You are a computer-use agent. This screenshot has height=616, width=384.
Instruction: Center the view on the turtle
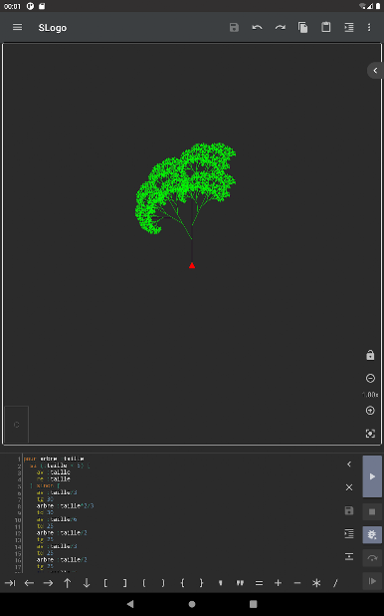point(370,434)
